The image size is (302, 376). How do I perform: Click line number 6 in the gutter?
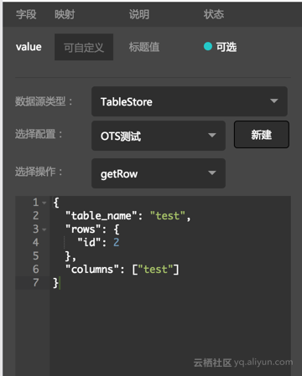pyautogui.click(x=35, y=270)
